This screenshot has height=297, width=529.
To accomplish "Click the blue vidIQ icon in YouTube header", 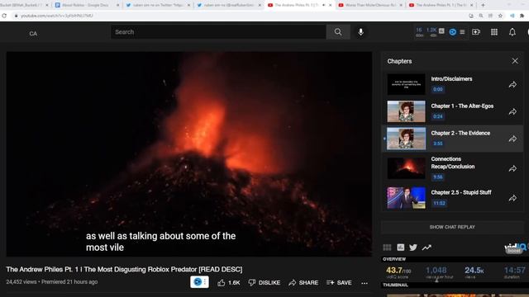I will (453, 32).
